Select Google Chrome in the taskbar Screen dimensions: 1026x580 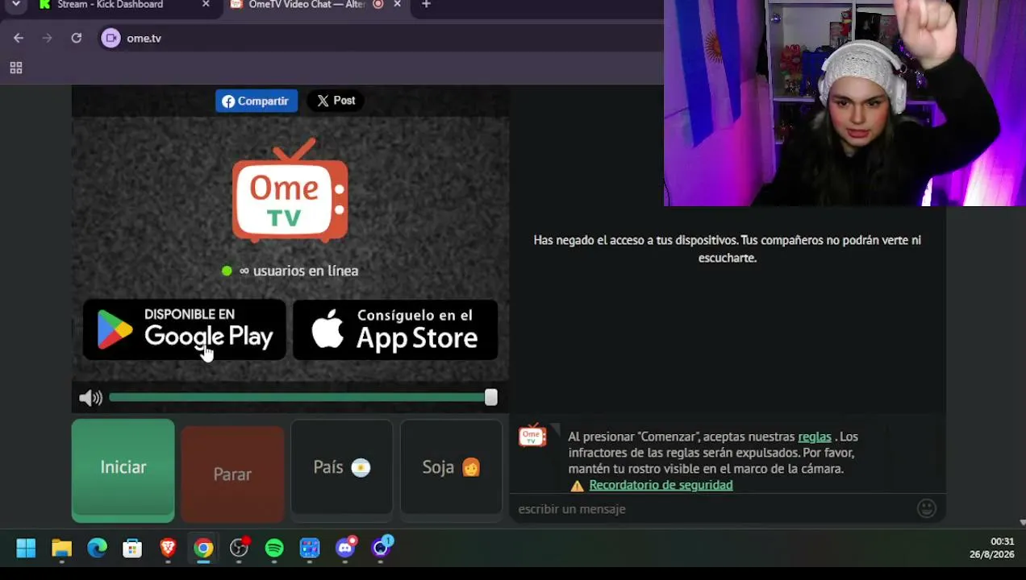pos(203,549)
